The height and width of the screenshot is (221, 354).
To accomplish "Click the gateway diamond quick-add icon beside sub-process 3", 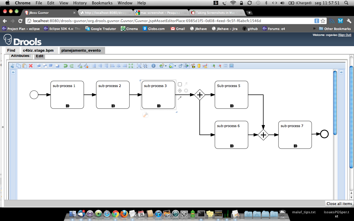I will 180,91.
